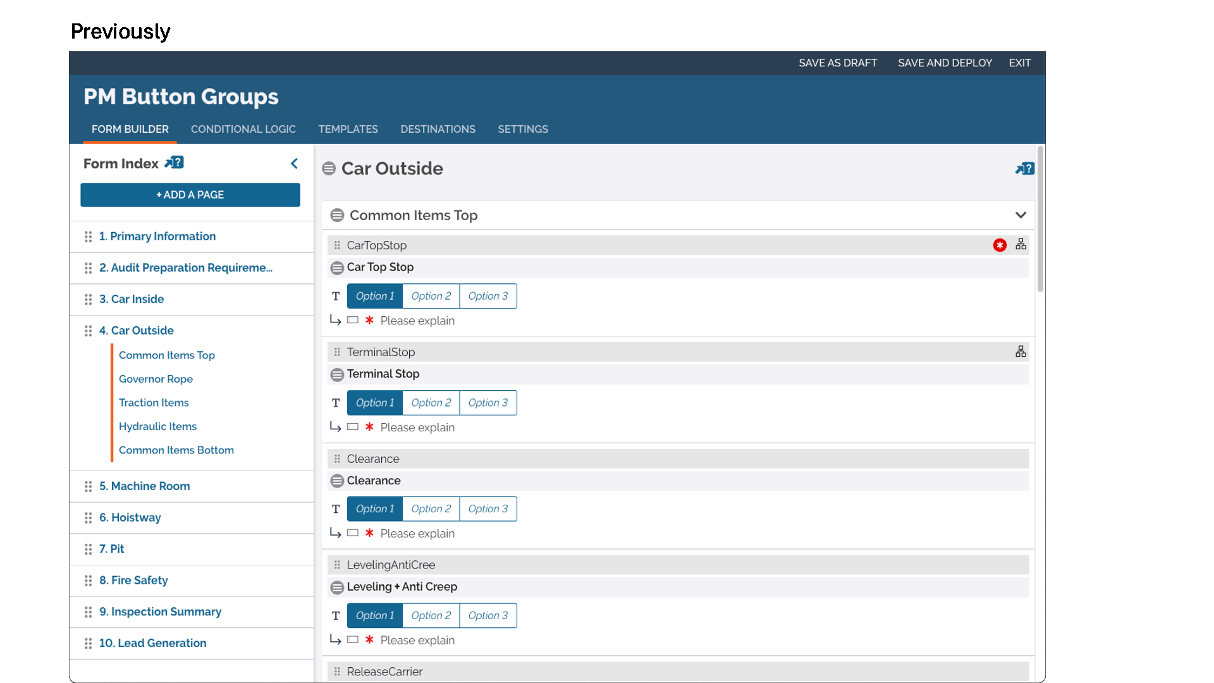This screenshot has height=683, width=1214.
Task: Select Option 3 under Terminal Stop
Action: (487, 403)
